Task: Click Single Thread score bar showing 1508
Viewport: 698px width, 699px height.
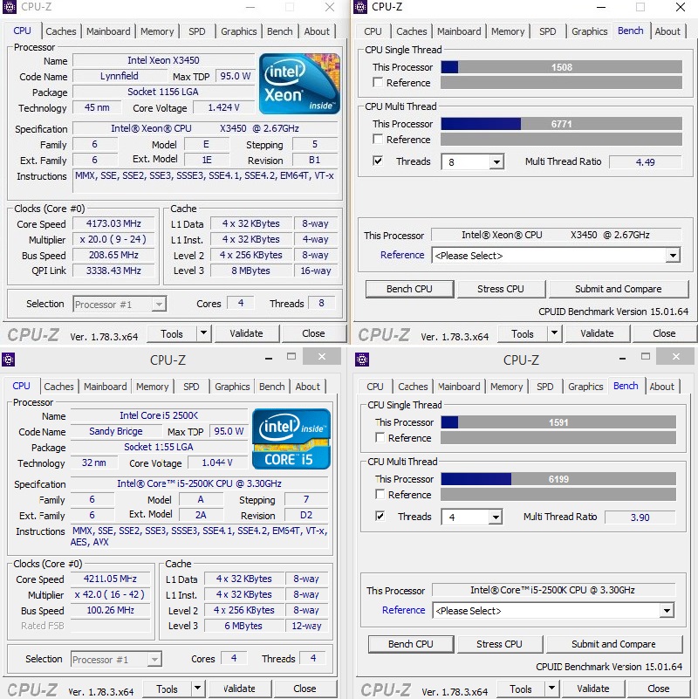Action: point(562,67)
